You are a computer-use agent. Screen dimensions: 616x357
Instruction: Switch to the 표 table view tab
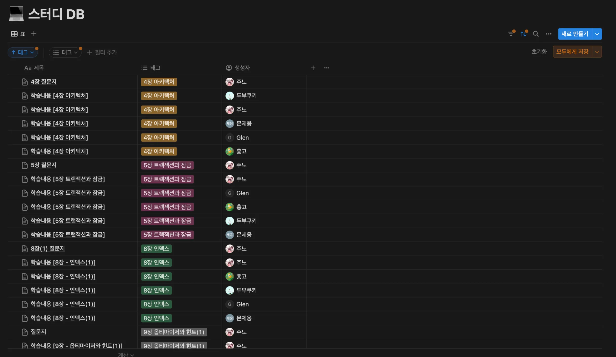pos(18,34)
